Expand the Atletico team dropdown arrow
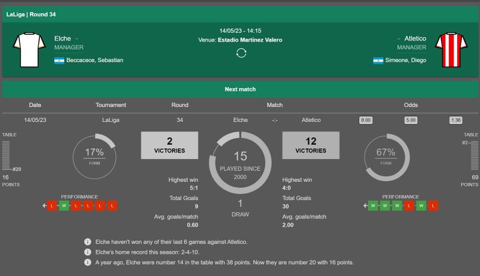This screenshot has height=276, width=480. pos(398,39)
